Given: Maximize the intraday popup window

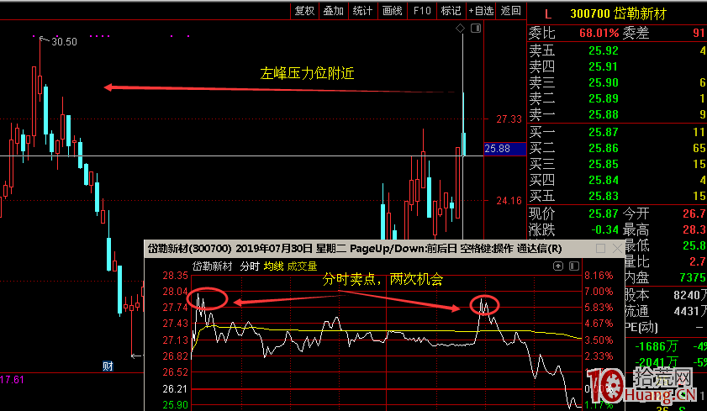Looking at the screenshot, I should click(x=600, y=248).
